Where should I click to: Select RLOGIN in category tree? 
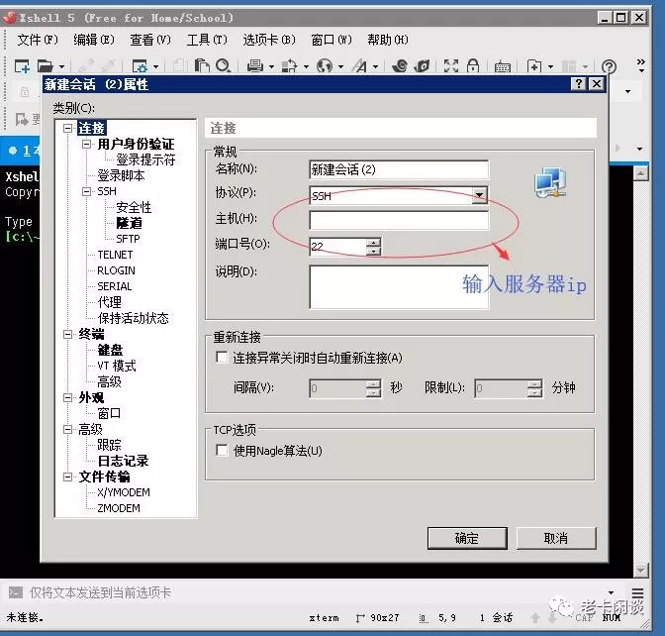(116, 270)
